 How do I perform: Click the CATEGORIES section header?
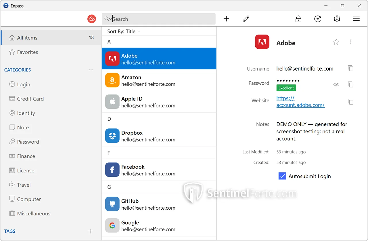click(18, 70)
